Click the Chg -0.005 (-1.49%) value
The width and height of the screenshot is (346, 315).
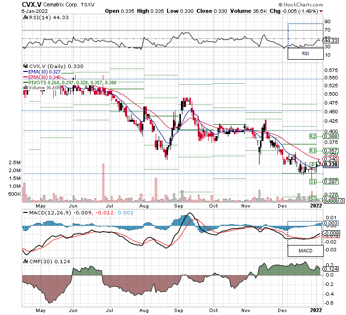point(294,11)
